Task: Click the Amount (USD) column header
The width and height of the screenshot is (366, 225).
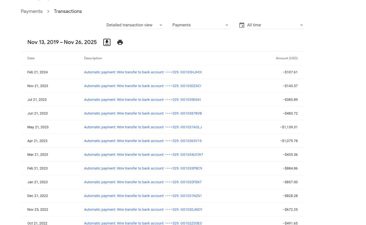Action: (x=287, y=58)
